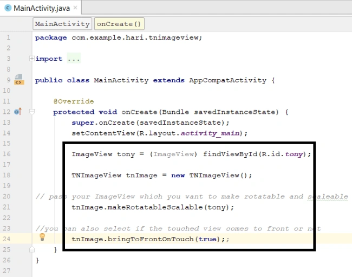The height and width of the screenshot is (277, 352).
Task: Click line number 27 in gutter
Action: click(6, 270)
